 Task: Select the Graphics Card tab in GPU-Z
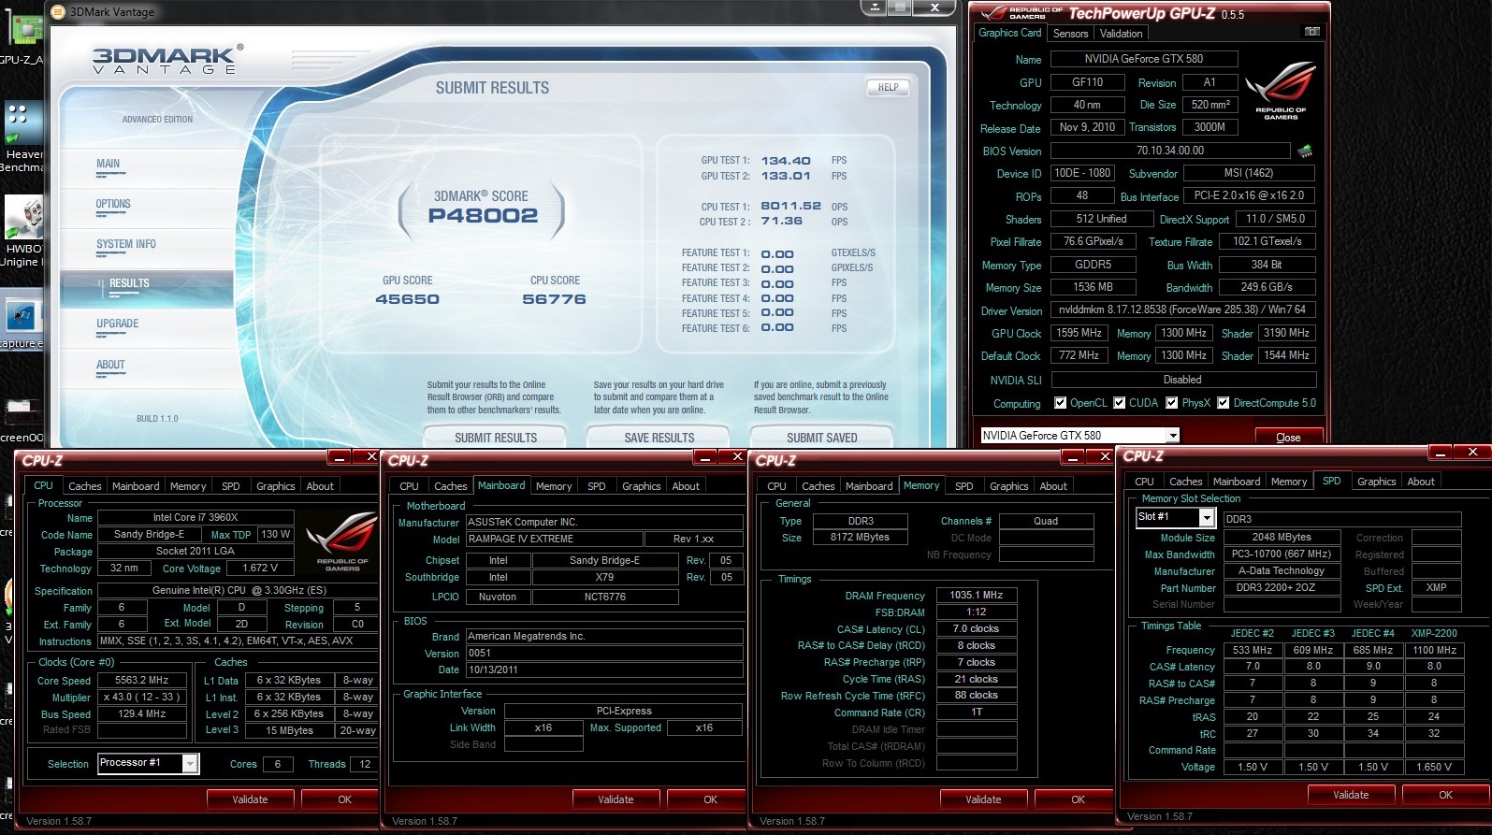tap(1009, 33)
